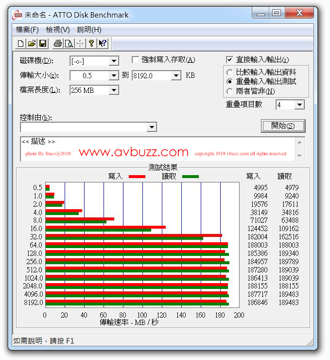The width and height of the screenshot is (330, 360).
Task: Expand the 8192.0 transfer size end dropdown
Action: (x=176, y=75)
